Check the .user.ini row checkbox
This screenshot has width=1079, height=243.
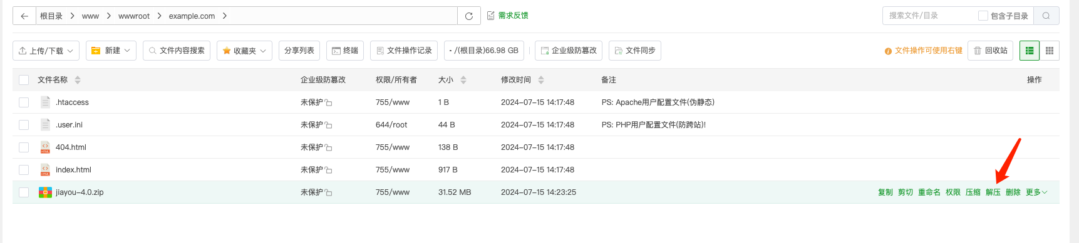point(24,125)
